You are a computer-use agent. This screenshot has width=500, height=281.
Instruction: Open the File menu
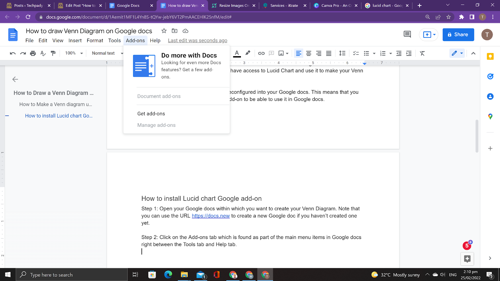[29, 41]
